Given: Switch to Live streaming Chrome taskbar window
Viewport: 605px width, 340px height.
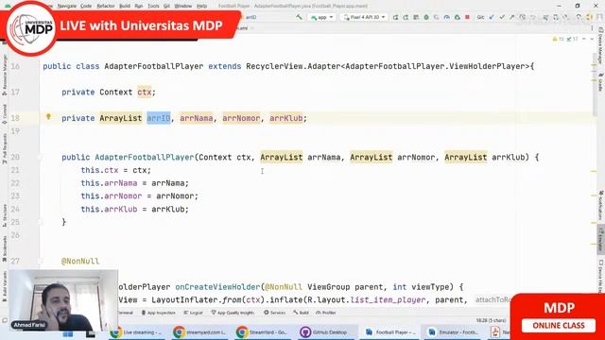Looking at the screenshot, I should click(137, 331).
